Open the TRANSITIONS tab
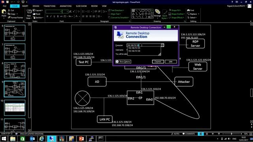The image size is (253, 142). pos(49,6)
